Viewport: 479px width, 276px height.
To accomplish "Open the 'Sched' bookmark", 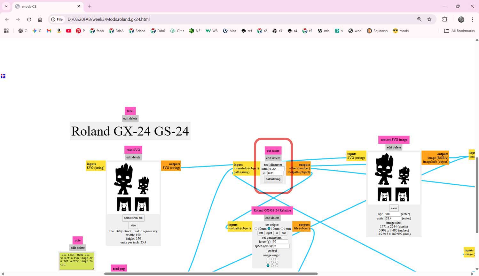I will pyautogui.click(x=137, y=31).
